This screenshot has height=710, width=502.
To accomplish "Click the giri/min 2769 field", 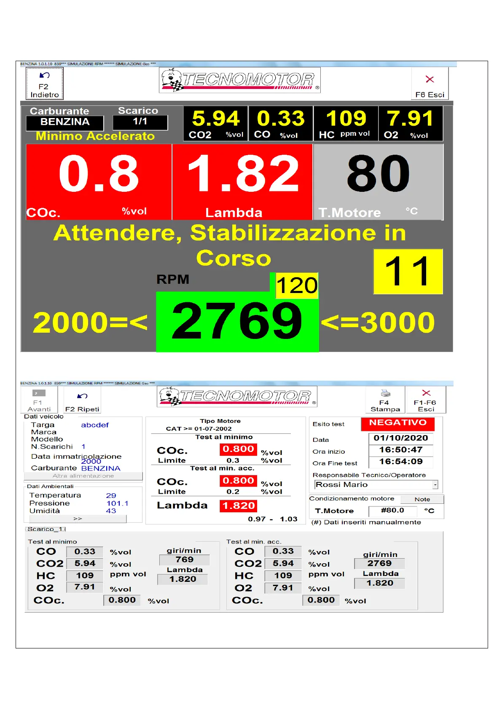I will (x=379, y=564).
